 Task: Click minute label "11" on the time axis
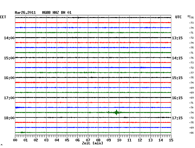coord(130,140)
